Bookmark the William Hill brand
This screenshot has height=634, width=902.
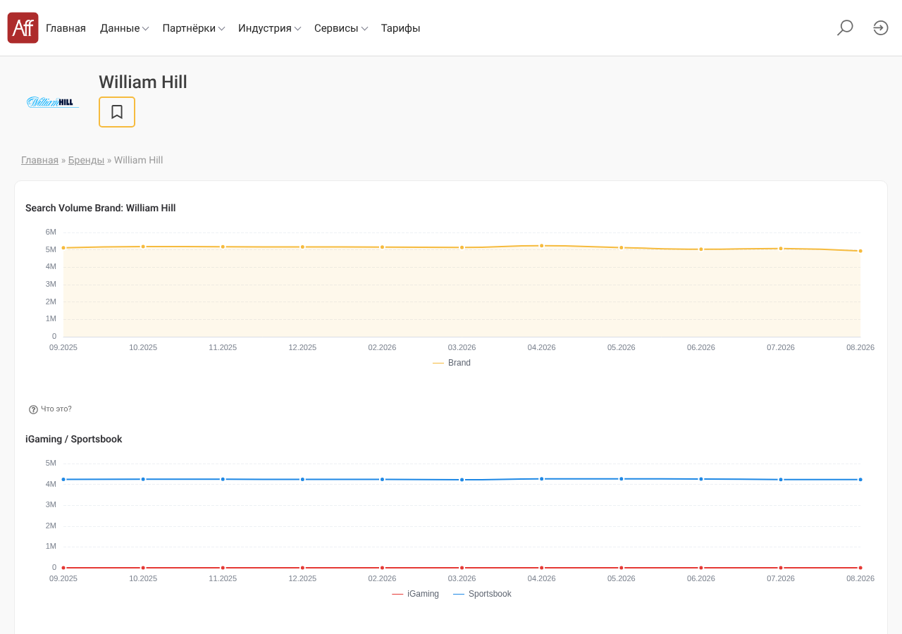[x=117, y=112]
